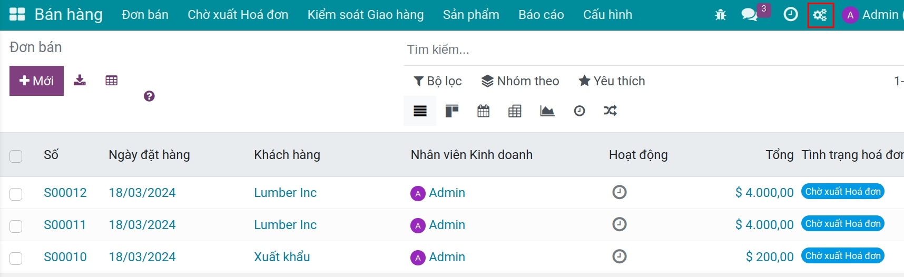Click the $ 4.000,00 total for S00011
This screenshot has height=277, width=904.
click(764, 225)
